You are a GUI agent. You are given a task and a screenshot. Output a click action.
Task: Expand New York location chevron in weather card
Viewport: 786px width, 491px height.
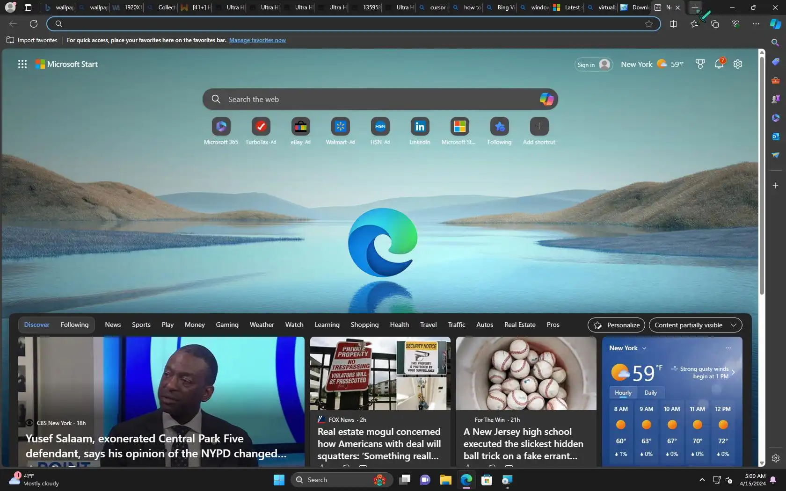pos(644,348)
